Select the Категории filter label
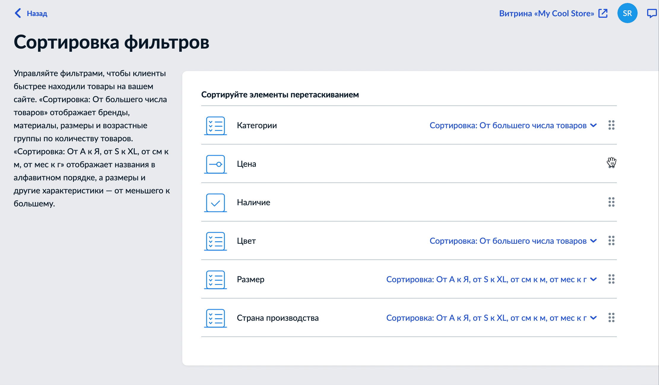Image resolution: width=659 pixels, height=385 pixels. [x=257, y=126]
